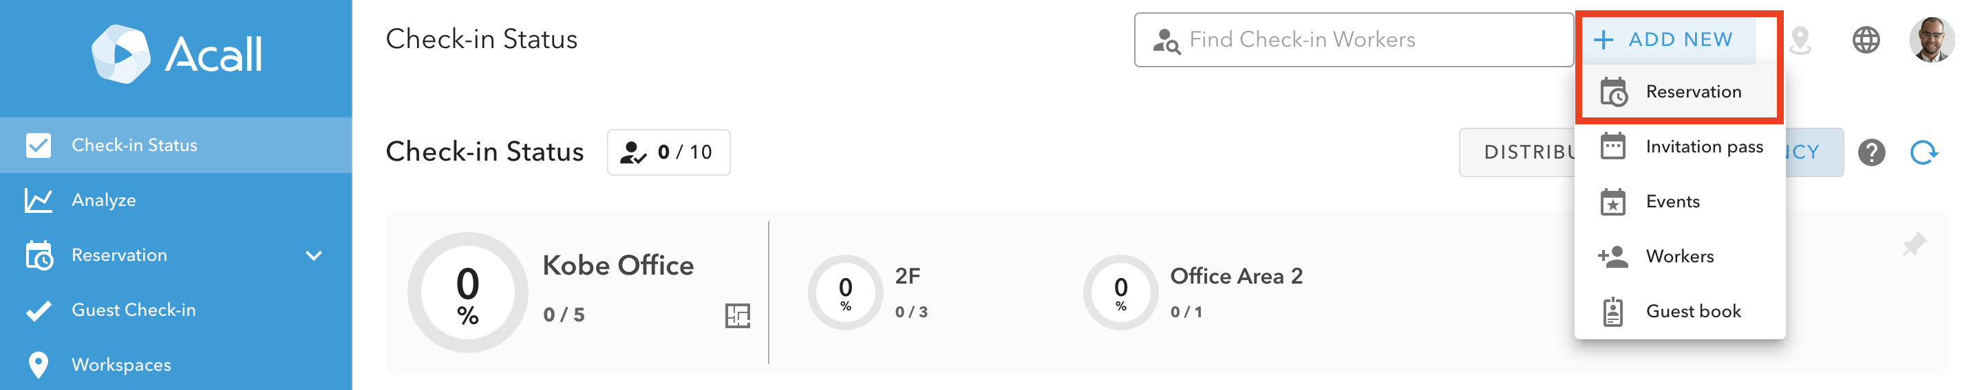Screen dimensions: 1982x390
Task: Open the help question mark icon
Action: coord(1871,153)
